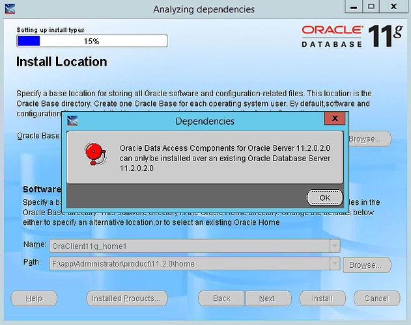Screen dimensions: 411x325
Task: Close the installer window
Action: pos(393,6)
